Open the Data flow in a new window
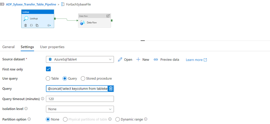This screenshot has height=124, width=270. tap(108, 16)
